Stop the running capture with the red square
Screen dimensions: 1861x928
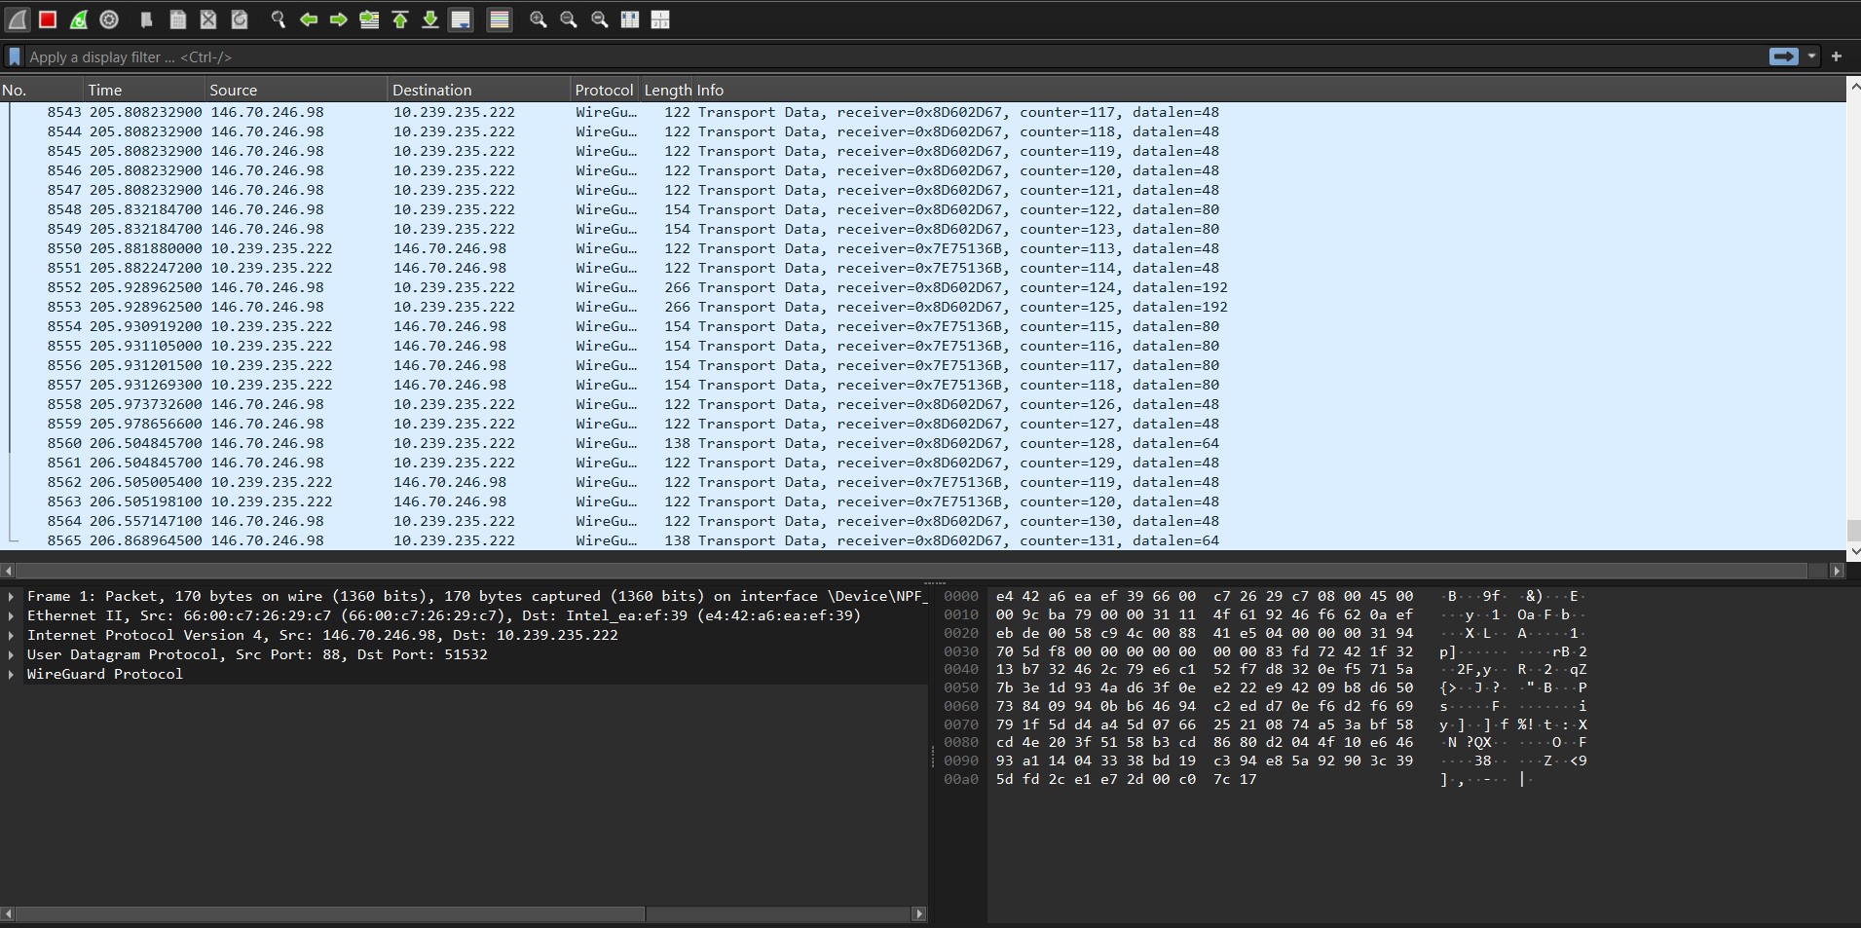coord(48,19)
